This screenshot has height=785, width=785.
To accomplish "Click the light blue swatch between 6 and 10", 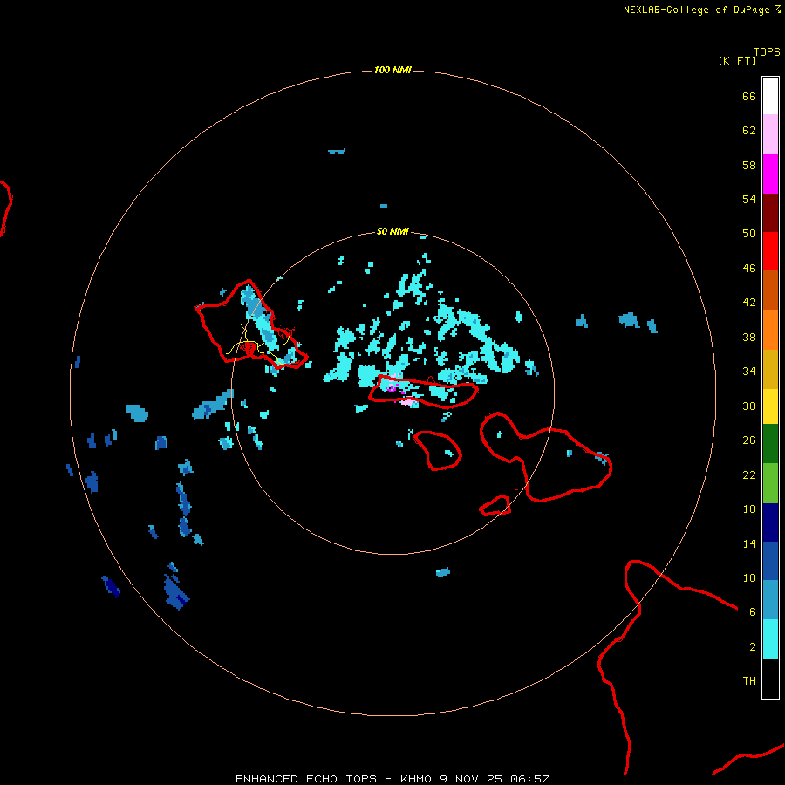I will coord(770,600).
